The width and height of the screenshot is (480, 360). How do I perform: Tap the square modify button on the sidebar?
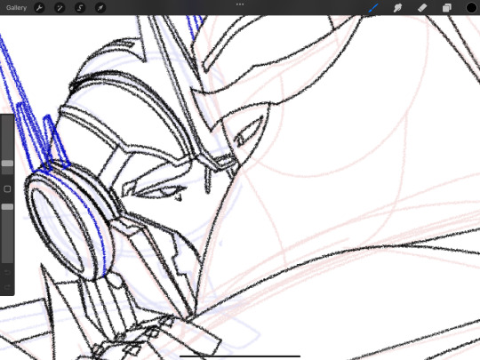[x=7, y=188]
